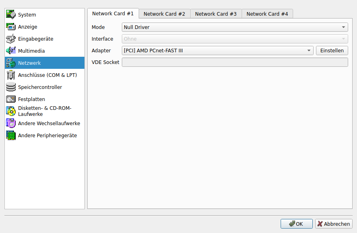
Task: Open the Anschlüsse (COM & LPT) icon
Action: pyautogui.click(x=11, y=75)
